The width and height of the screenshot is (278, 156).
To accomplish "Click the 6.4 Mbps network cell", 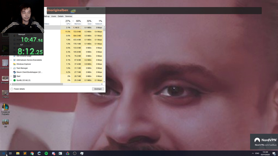I will tap(98, 32).
